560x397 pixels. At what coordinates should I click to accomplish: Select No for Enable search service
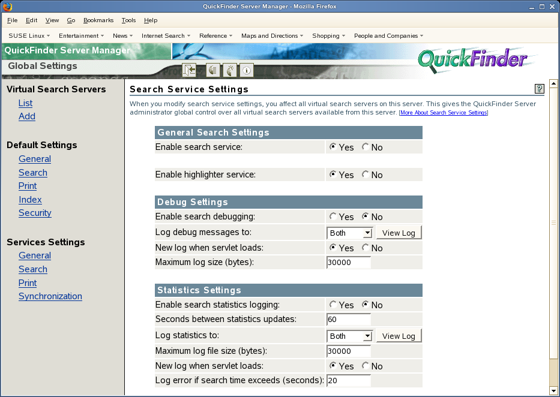pyautogui.click(x=366, y=146)
